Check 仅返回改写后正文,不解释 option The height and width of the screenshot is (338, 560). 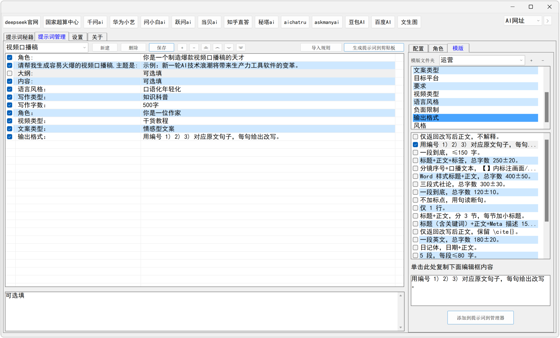click(x=416, y=137)
